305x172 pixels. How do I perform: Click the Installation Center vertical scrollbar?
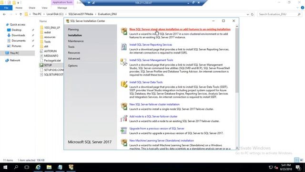237,61
